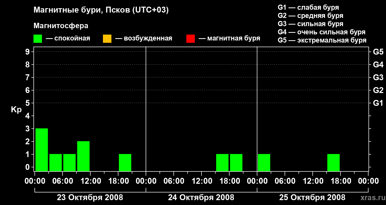Screen dimensions: 386x205
Task: Click the '12:00' time label for 23 October
Action: click(90, 181)
